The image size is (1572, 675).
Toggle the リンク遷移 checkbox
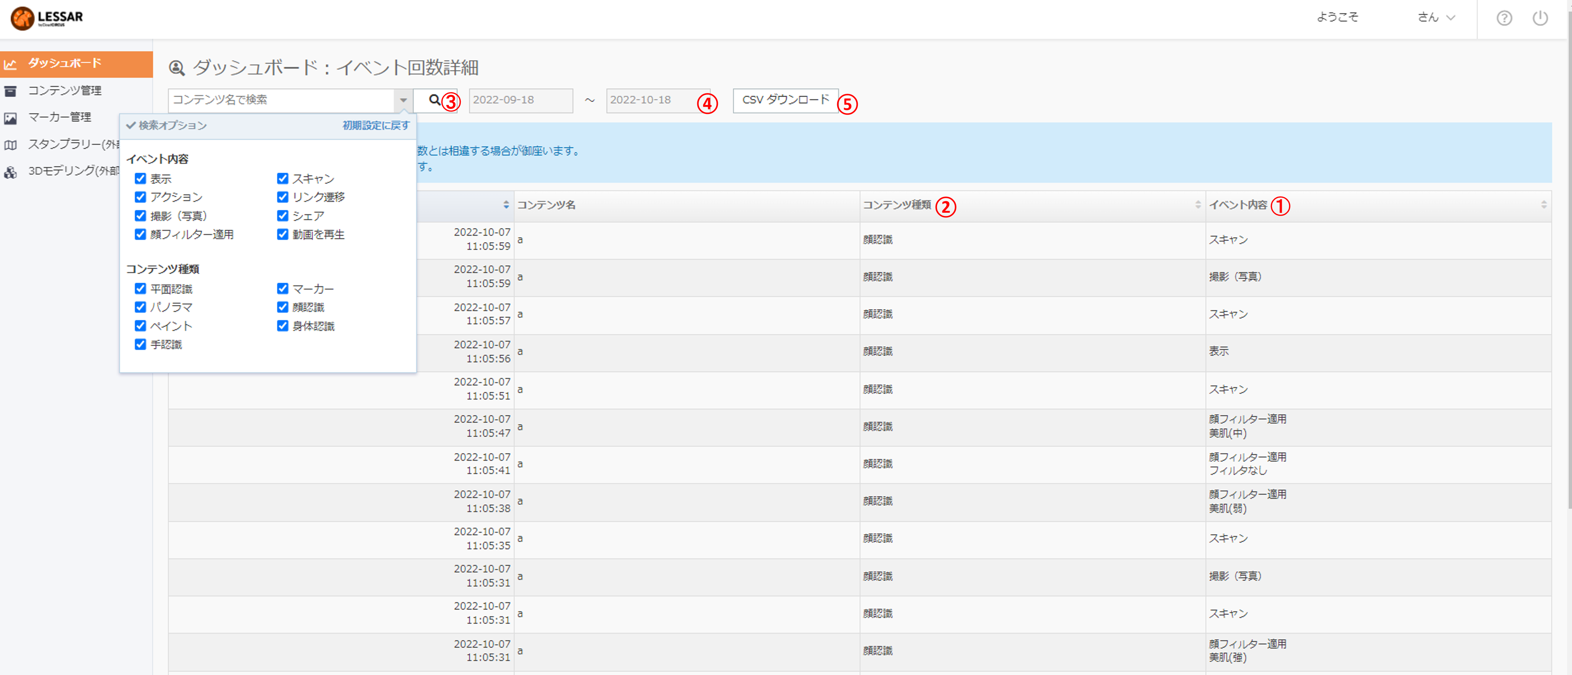pyautogui.click(x=283, y=197)
